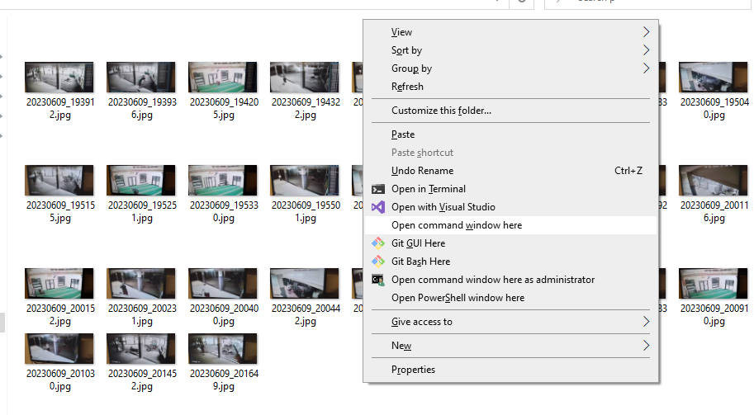754x415 pixels.
Task: Select thumbnail 20230609_200910.jpg
Action: [x=714, y=283]
